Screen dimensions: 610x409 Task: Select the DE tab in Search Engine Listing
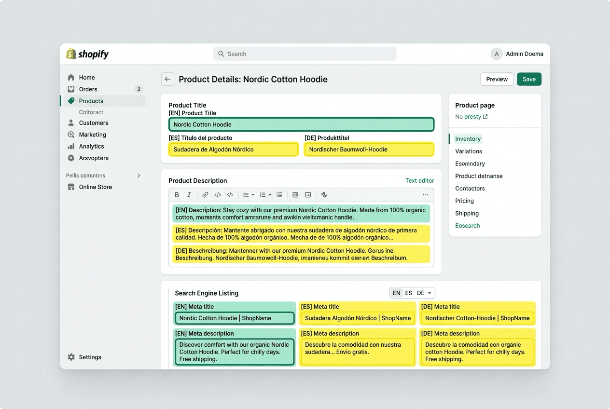421,293
